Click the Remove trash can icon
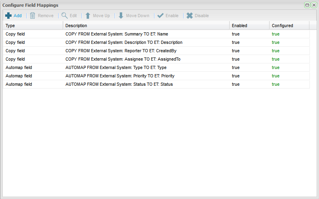 [33, 16]
